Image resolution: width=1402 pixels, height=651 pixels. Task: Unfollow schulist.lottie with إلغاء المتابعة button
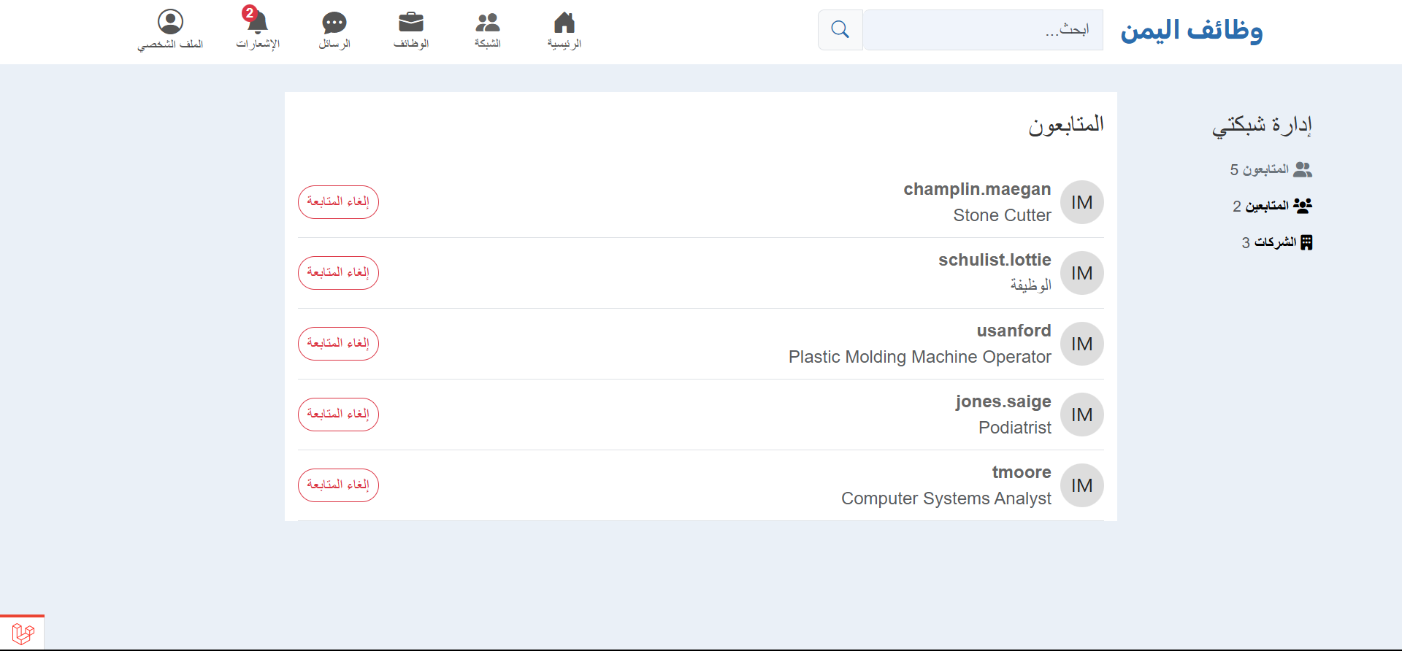338,273
